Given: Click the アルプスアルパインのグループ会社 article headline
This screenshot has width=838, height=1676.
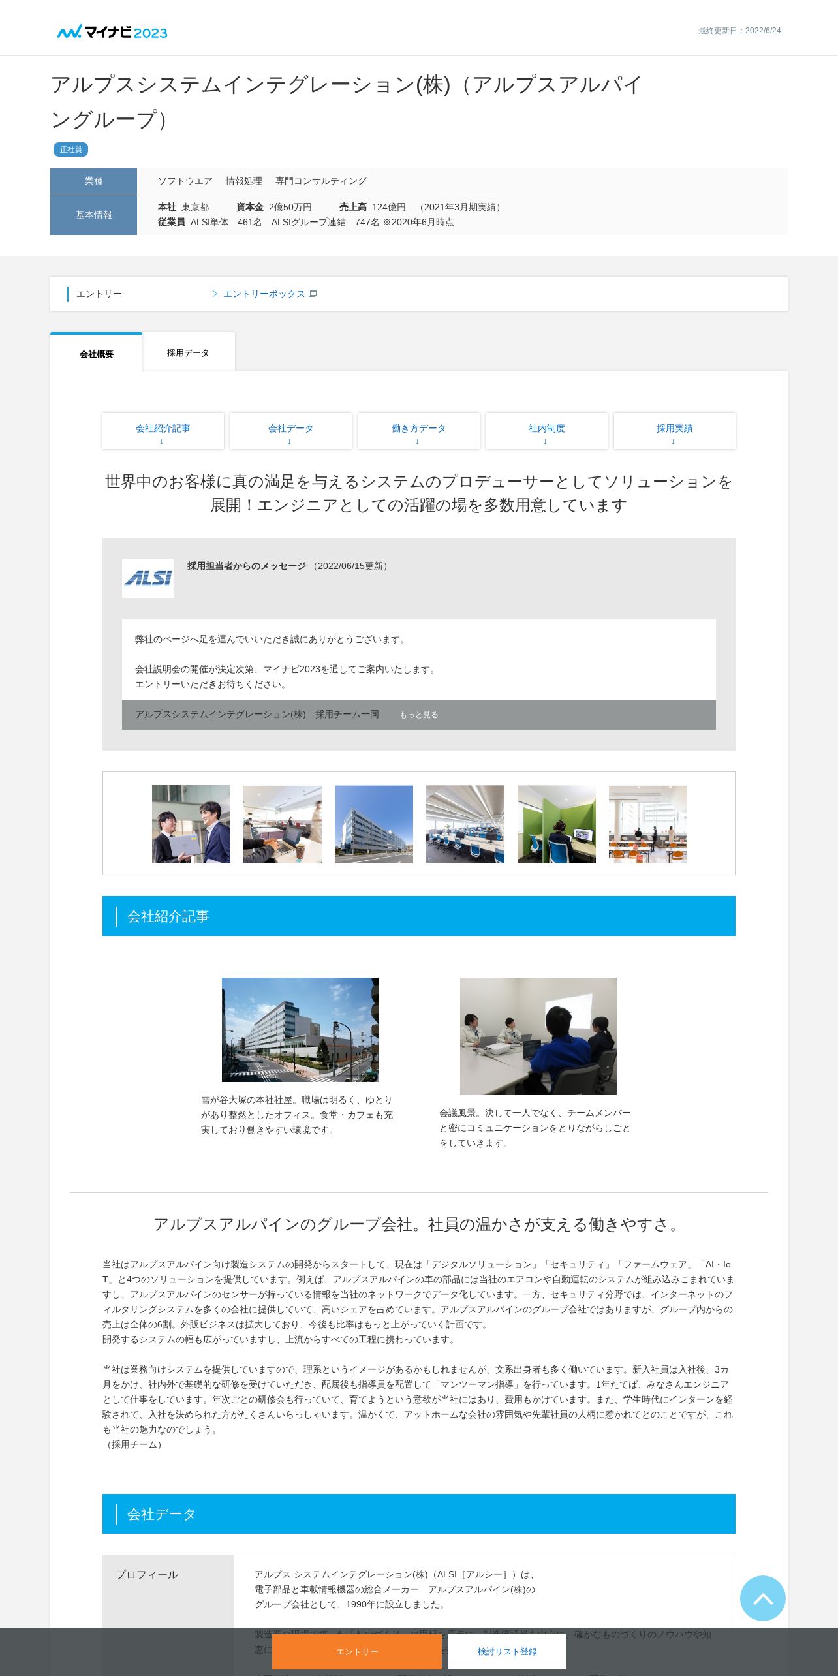Looking at the screenshot, I should [x=419, y=1224].
